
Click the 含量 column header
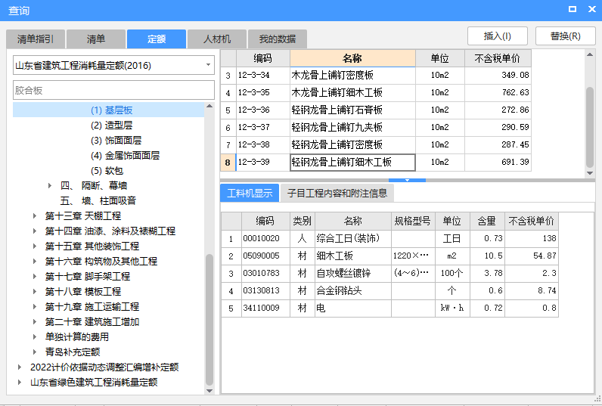(487, 221)
